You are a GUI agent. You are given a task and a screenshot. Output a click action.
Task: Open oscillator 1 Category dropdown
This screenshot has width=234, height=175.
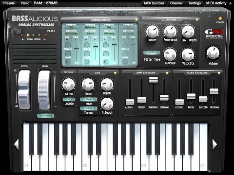click(x=71, y=27)
